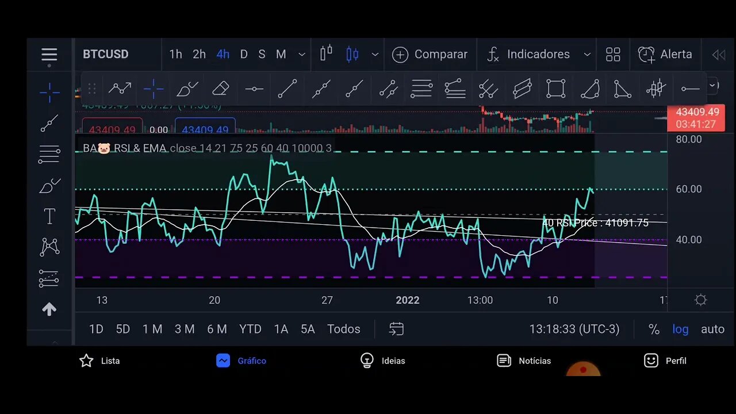Select the pitchfork tool in favorites toolbar
The image size is (736, 414).
pos(488,89)
